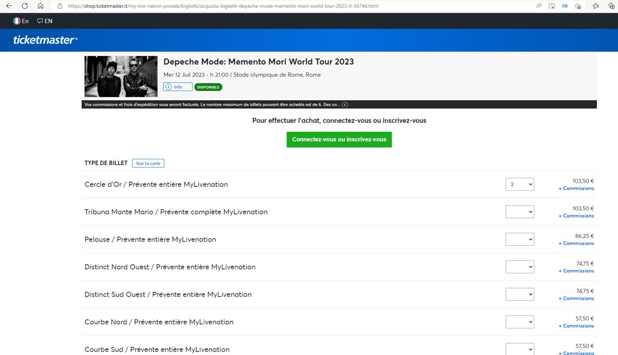618x355 pixels.
Task: Reload the page with the refresh icon
Action: (x=25, y=6)
